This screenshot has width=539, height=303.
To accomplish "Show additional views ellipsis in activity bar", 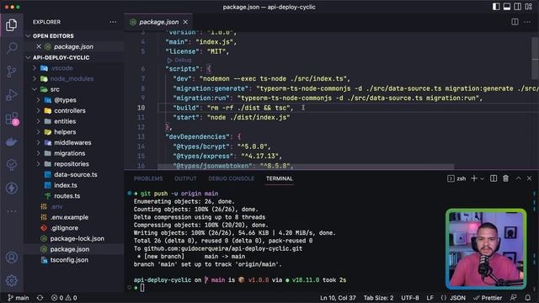I will 12,211.
